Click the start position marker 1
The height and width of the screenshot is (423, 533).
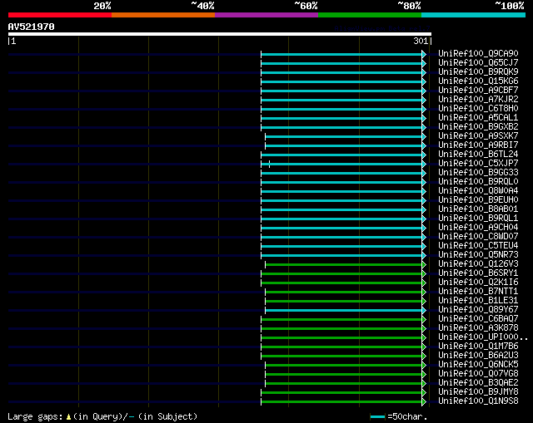(x=13, y=41)
